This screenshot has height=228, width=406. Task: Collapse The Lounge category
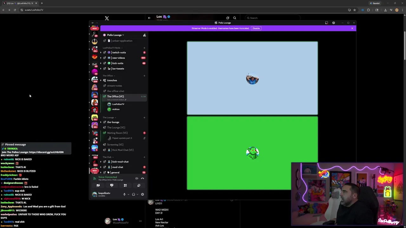(109, 117)
